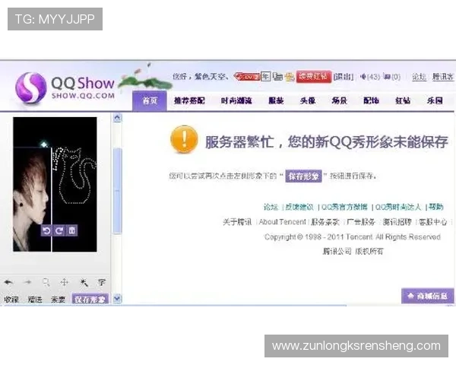The width and height of the screenshot is (456, 365).
Task: Open the 服装 tab
Action: pos(276,100)
